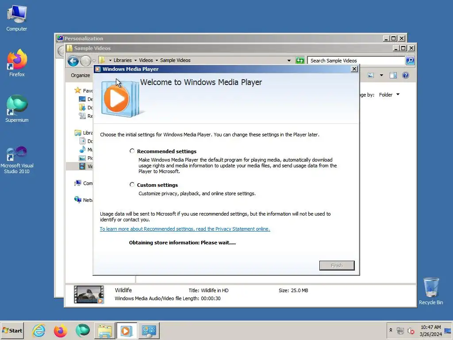Click the Show desktop button
Screen dimensions: 453x340
point(448,330)
